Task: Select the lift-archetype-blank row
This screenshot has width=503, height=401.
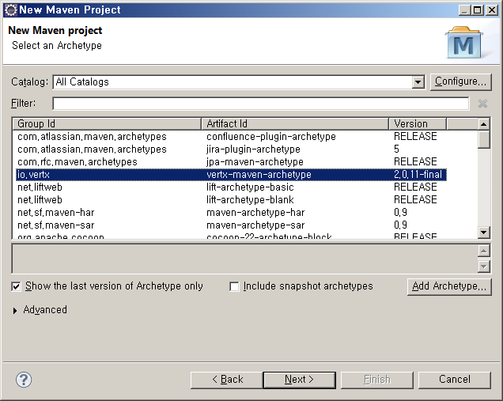Action: coord(229,199)
